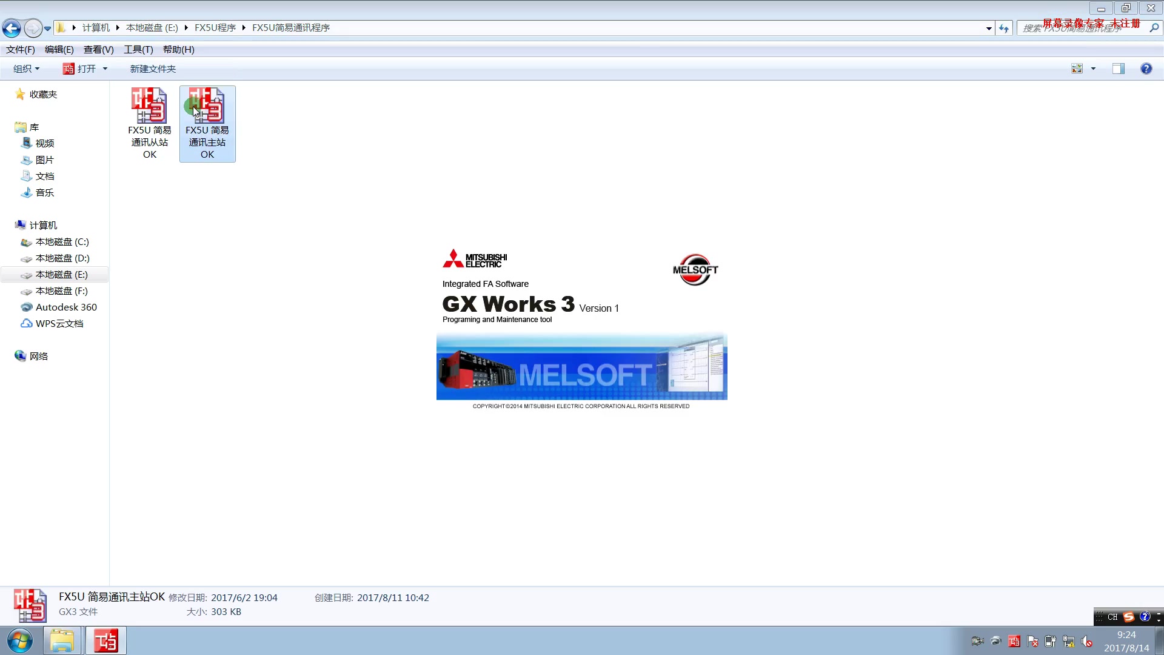Click the Sogou input method icon
The image size is (1164, 655).
(1129, 617)
